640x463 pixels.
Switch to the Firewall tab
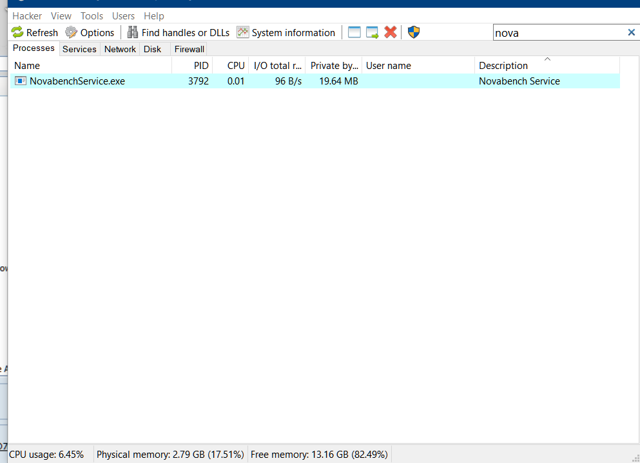tap(189, 49)
